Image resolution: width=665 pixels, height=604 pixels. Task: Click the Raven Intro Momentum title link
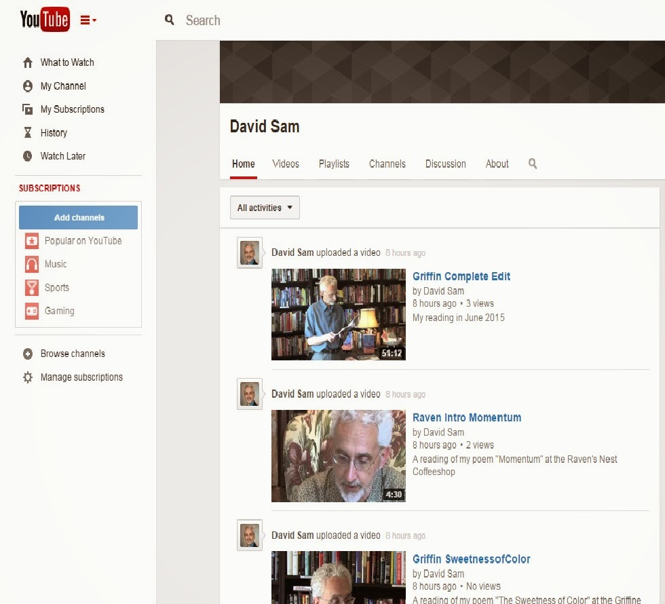tap(467, 418)
